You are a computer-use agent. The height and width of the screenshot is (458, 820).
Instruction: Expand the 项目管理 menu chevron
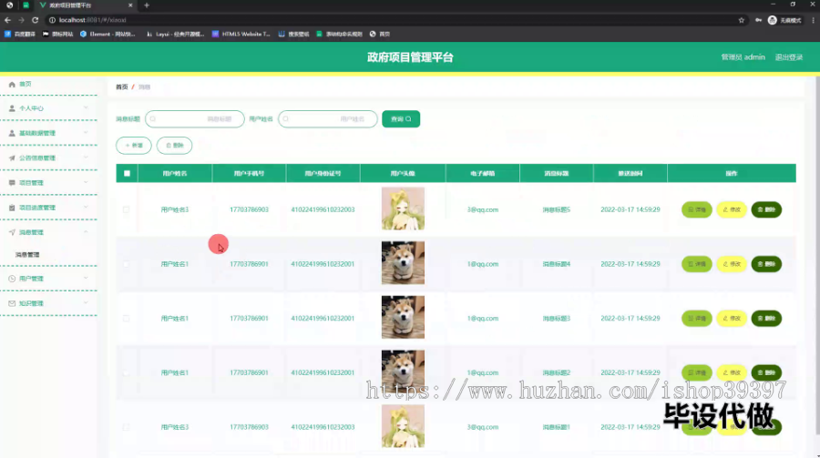pos(86,182)
